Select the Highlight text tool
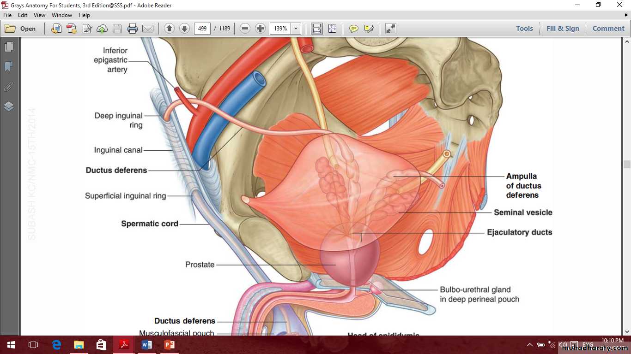Screen dimensions: 631x354 [369, 29]
